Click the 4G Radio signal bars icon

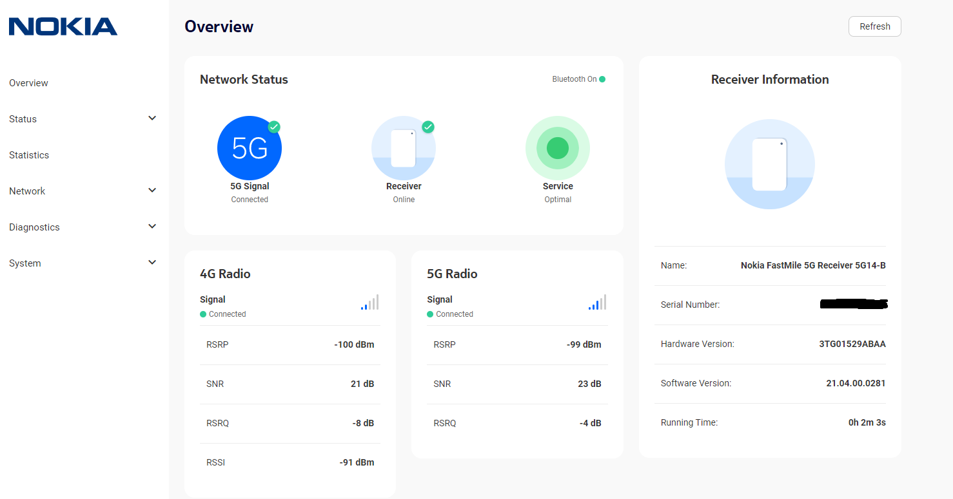point(370,303)
